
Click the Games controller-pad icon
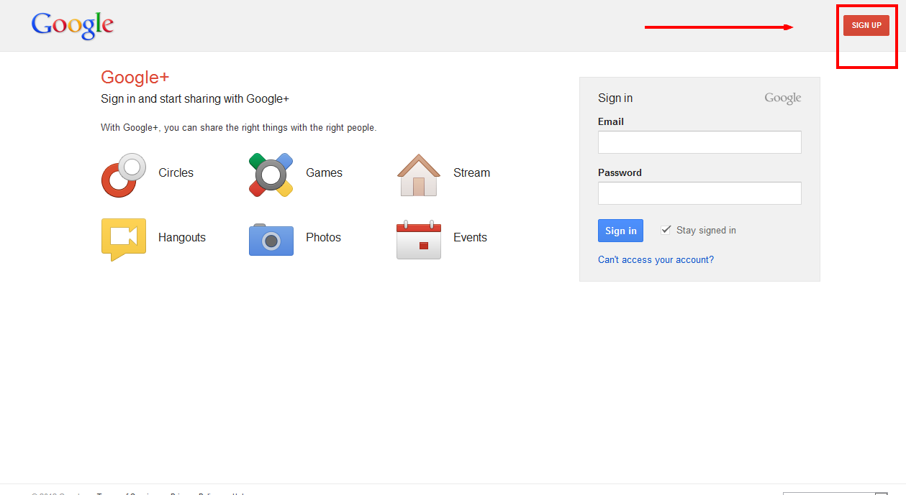click(271, 175)
